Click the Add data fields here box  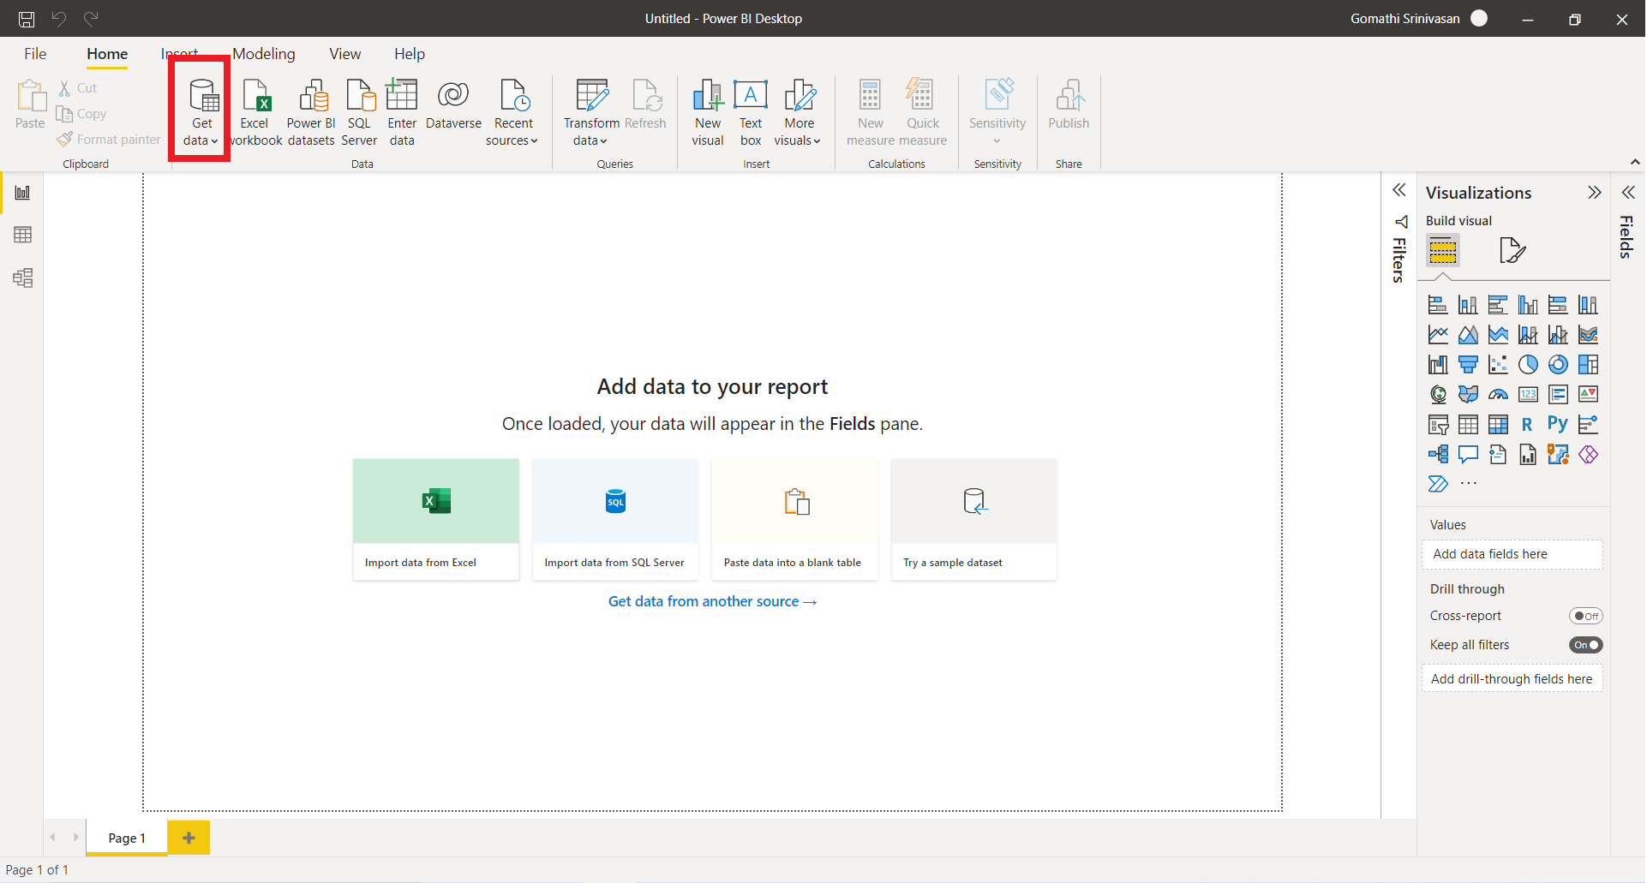1512,554
